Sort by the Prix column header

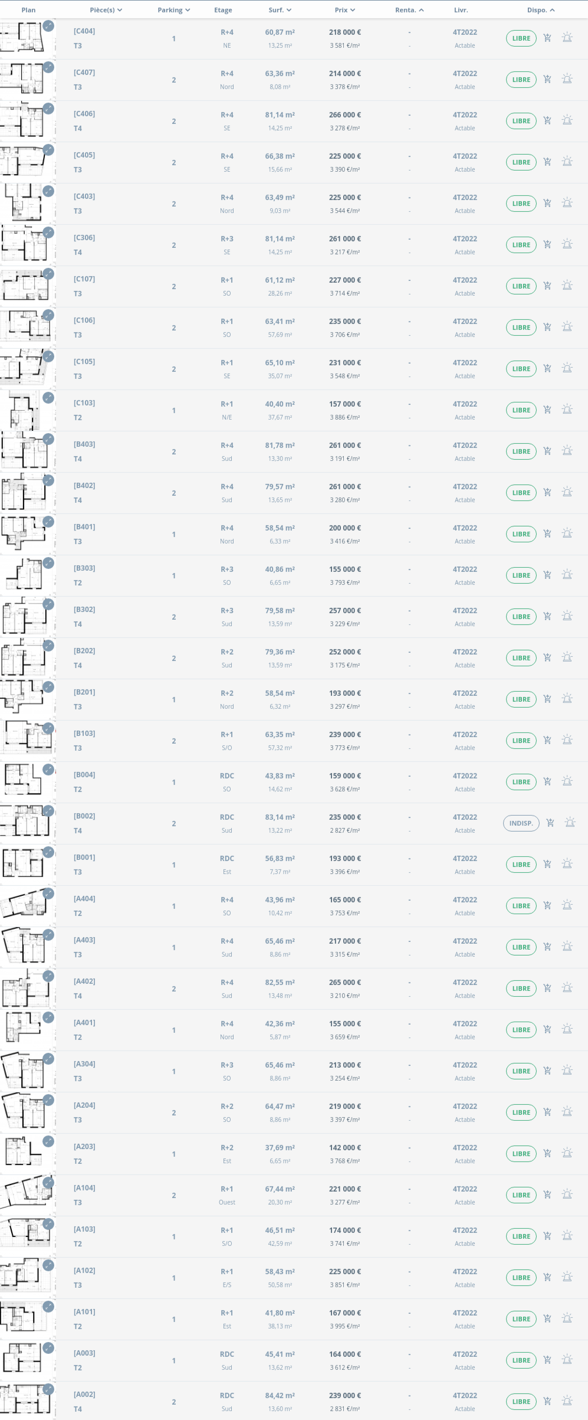coord(345,10)
